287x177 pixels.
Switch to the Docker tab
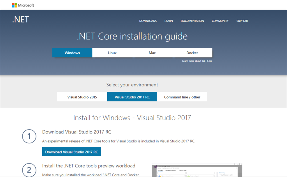192,53
